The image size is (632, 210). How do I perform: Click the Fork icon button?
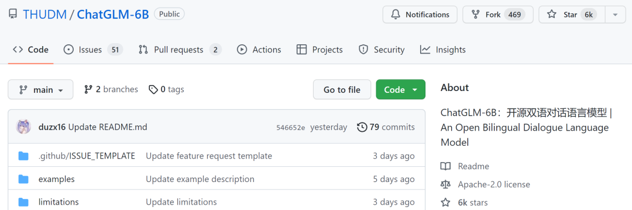(498, 15)
